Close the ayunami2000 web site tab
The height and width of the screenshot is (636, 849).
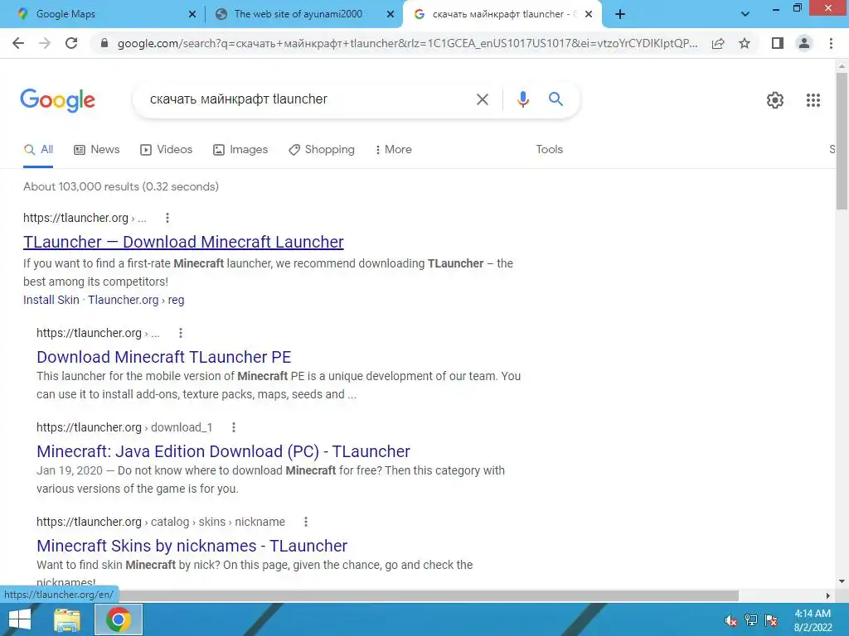pos(391,15)
